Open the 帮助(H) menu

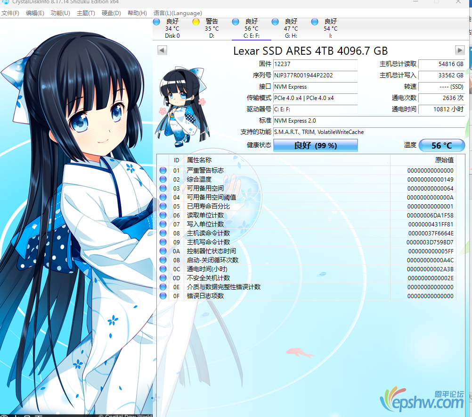point(137,13)
